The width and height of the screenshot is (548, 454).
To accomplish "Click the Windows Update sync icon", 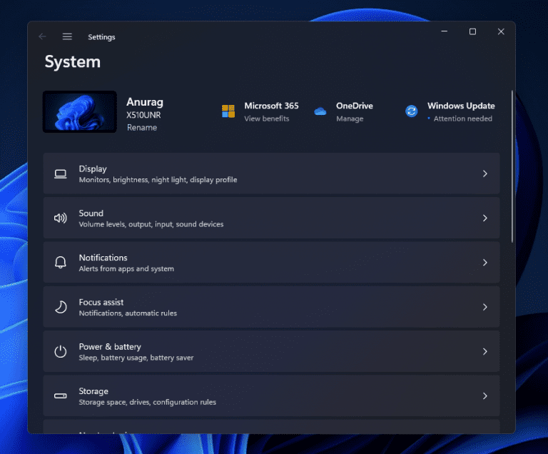I will pyautogui.click(x=412, y=111).
